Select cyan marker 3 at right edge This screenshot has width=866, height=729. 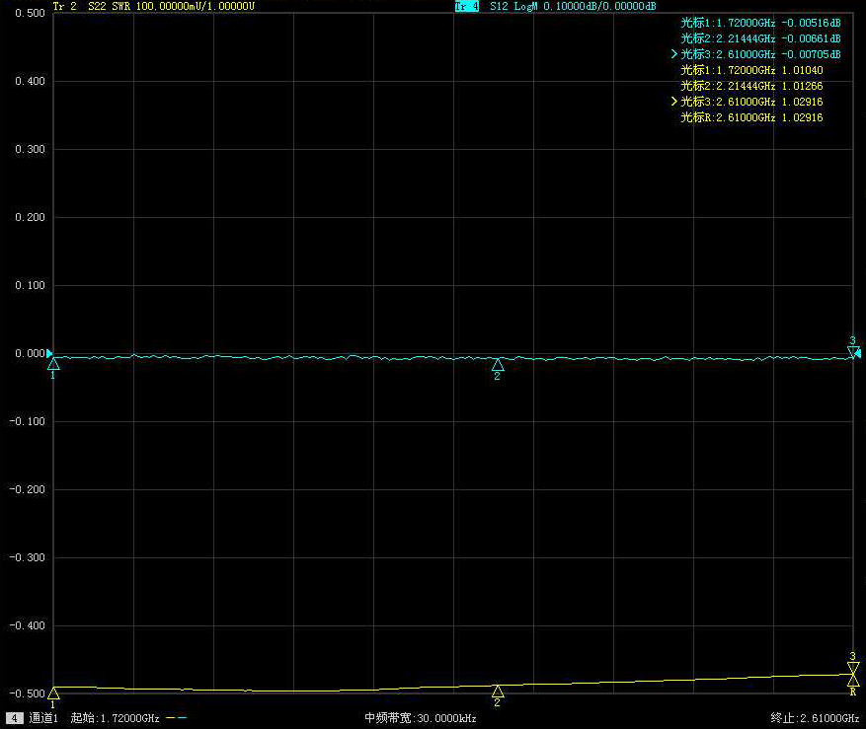click(853, 351)
